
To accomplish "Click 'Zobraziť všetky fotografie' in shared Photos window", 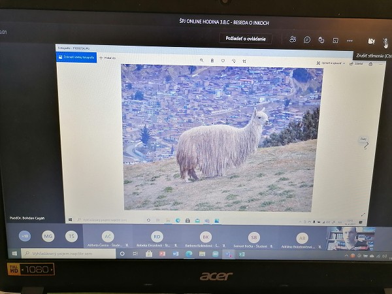I will pos(76,57).
